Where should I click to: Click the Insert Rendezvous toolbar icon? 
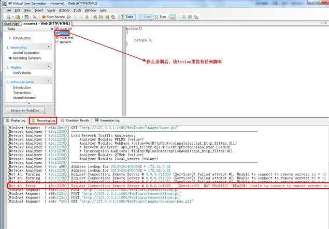107,17
